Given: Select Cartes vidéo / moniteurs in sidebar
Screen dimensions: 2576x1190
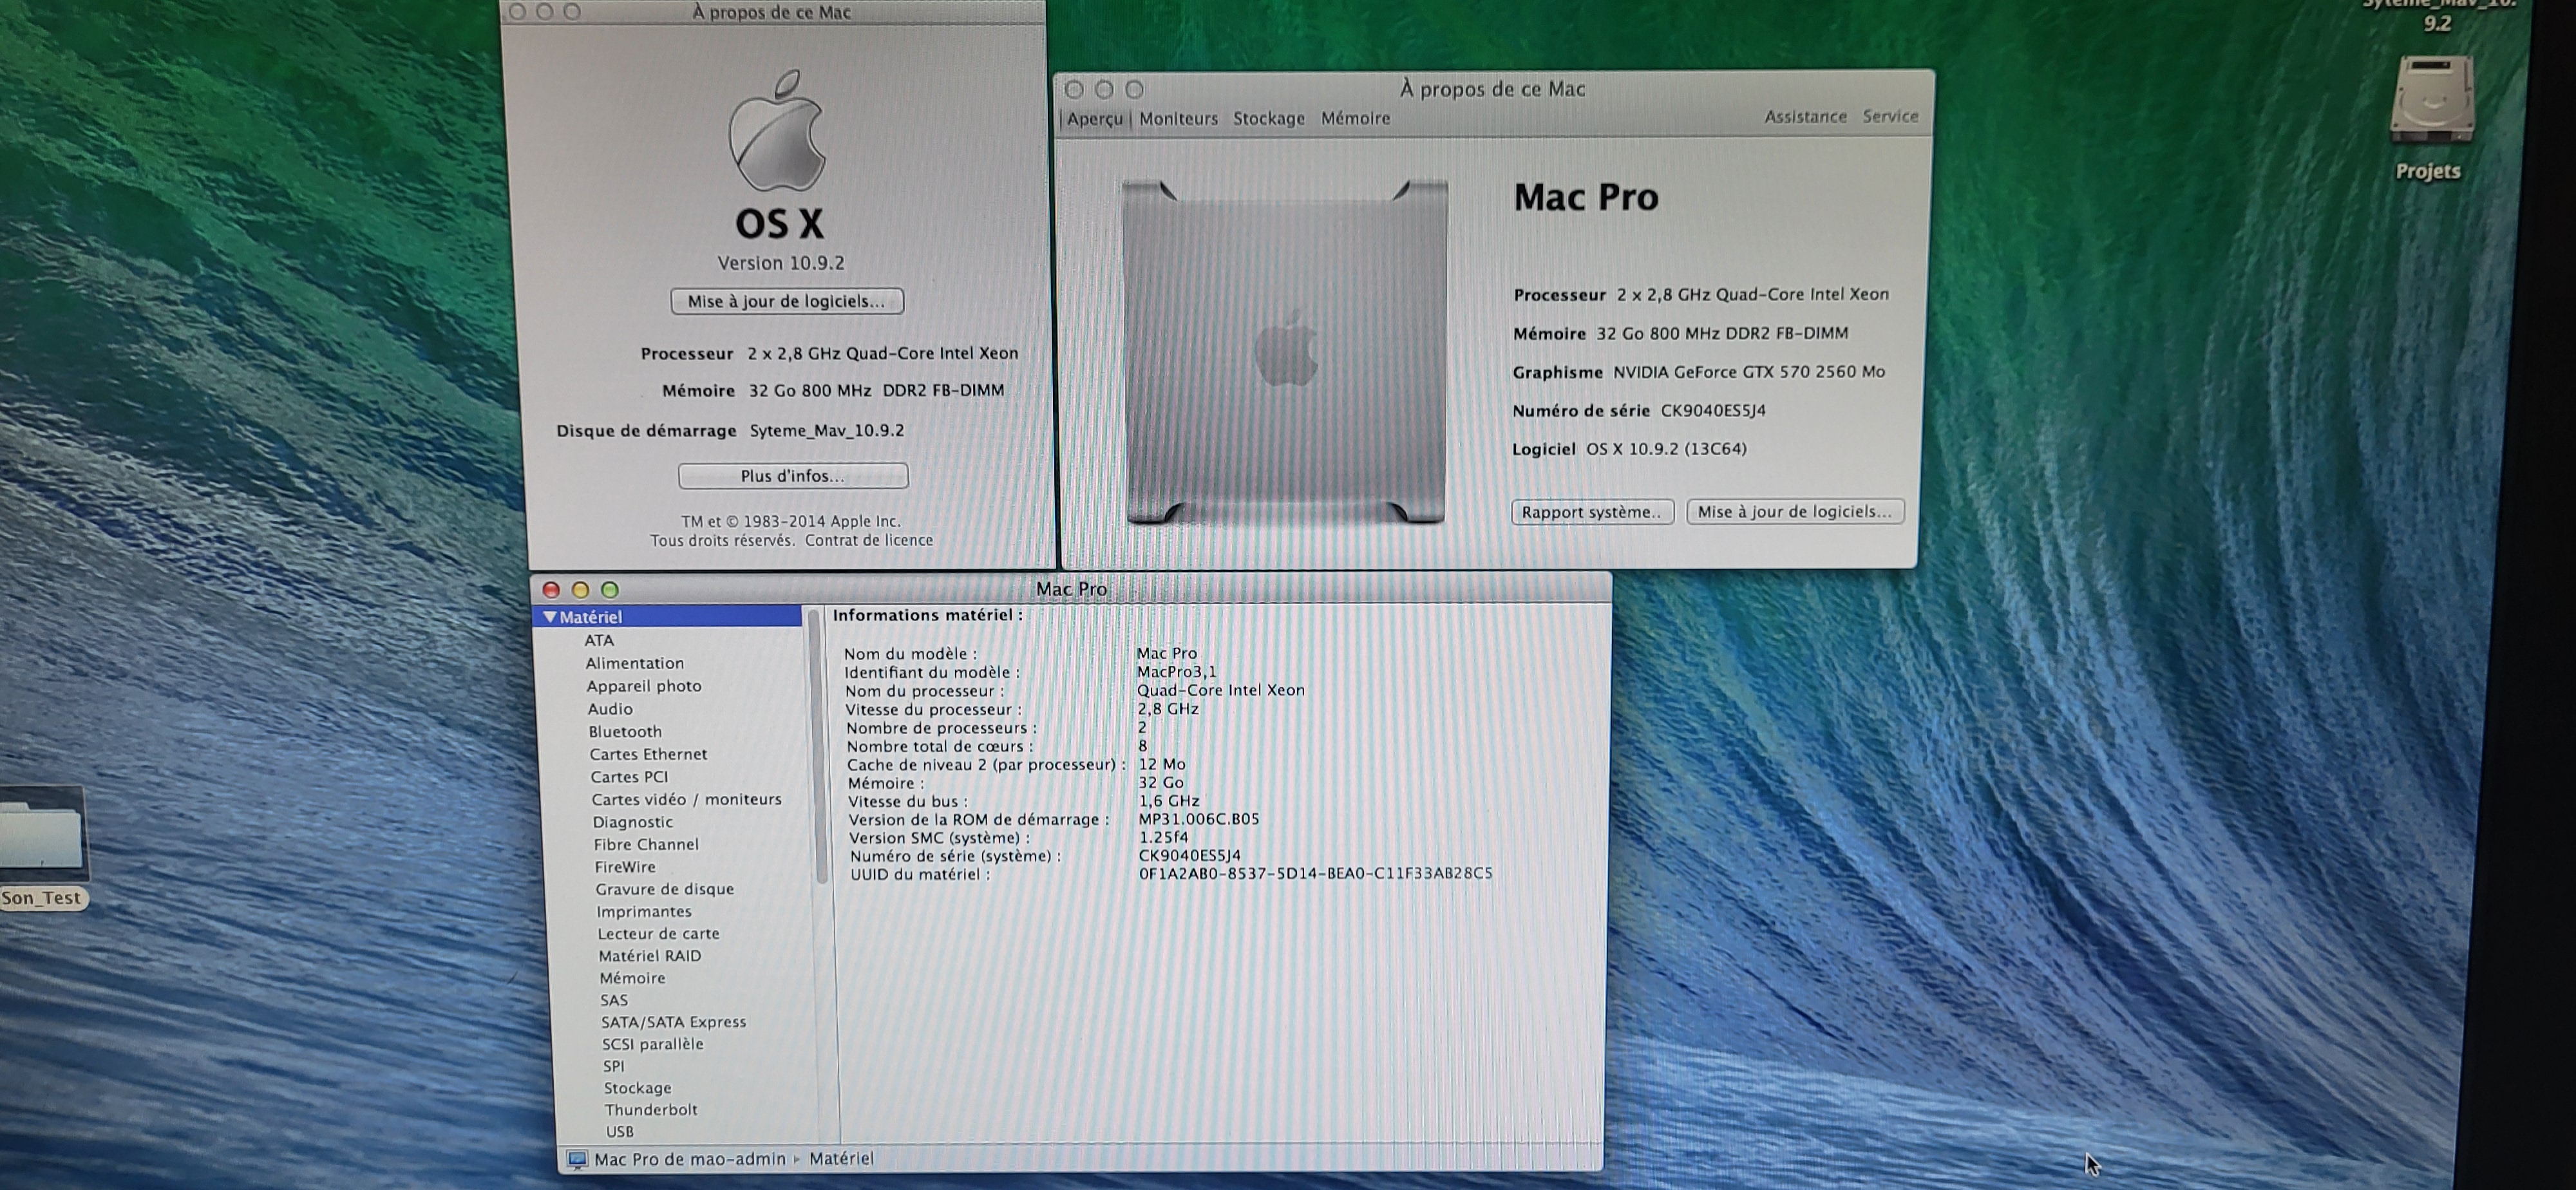Looking at the screenshot, I should click(x=686, y=799).
